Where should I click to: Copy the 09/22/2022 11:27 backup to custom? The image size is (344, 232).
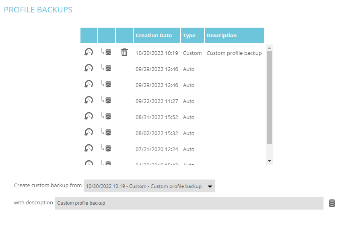106,100
